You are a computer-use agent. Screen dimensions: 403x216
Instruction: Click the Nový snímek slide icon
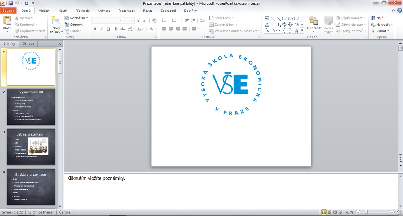(x=56, y=21)
